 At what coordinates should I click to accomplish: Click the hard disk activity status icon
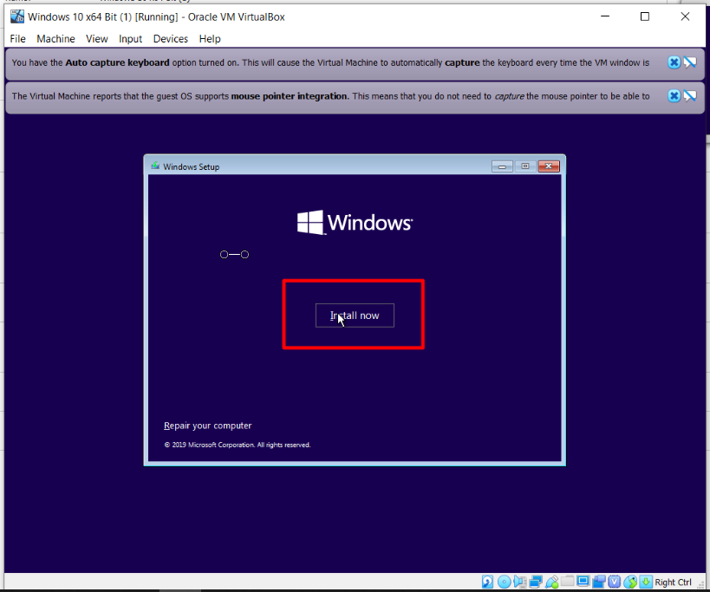(x=488, y=582)
